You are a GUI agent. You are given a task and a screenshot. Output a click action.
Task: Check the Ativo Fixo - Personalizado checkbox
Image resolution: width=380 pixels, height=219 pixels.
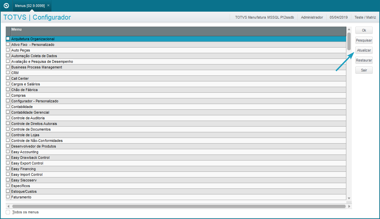coord(8,44)
